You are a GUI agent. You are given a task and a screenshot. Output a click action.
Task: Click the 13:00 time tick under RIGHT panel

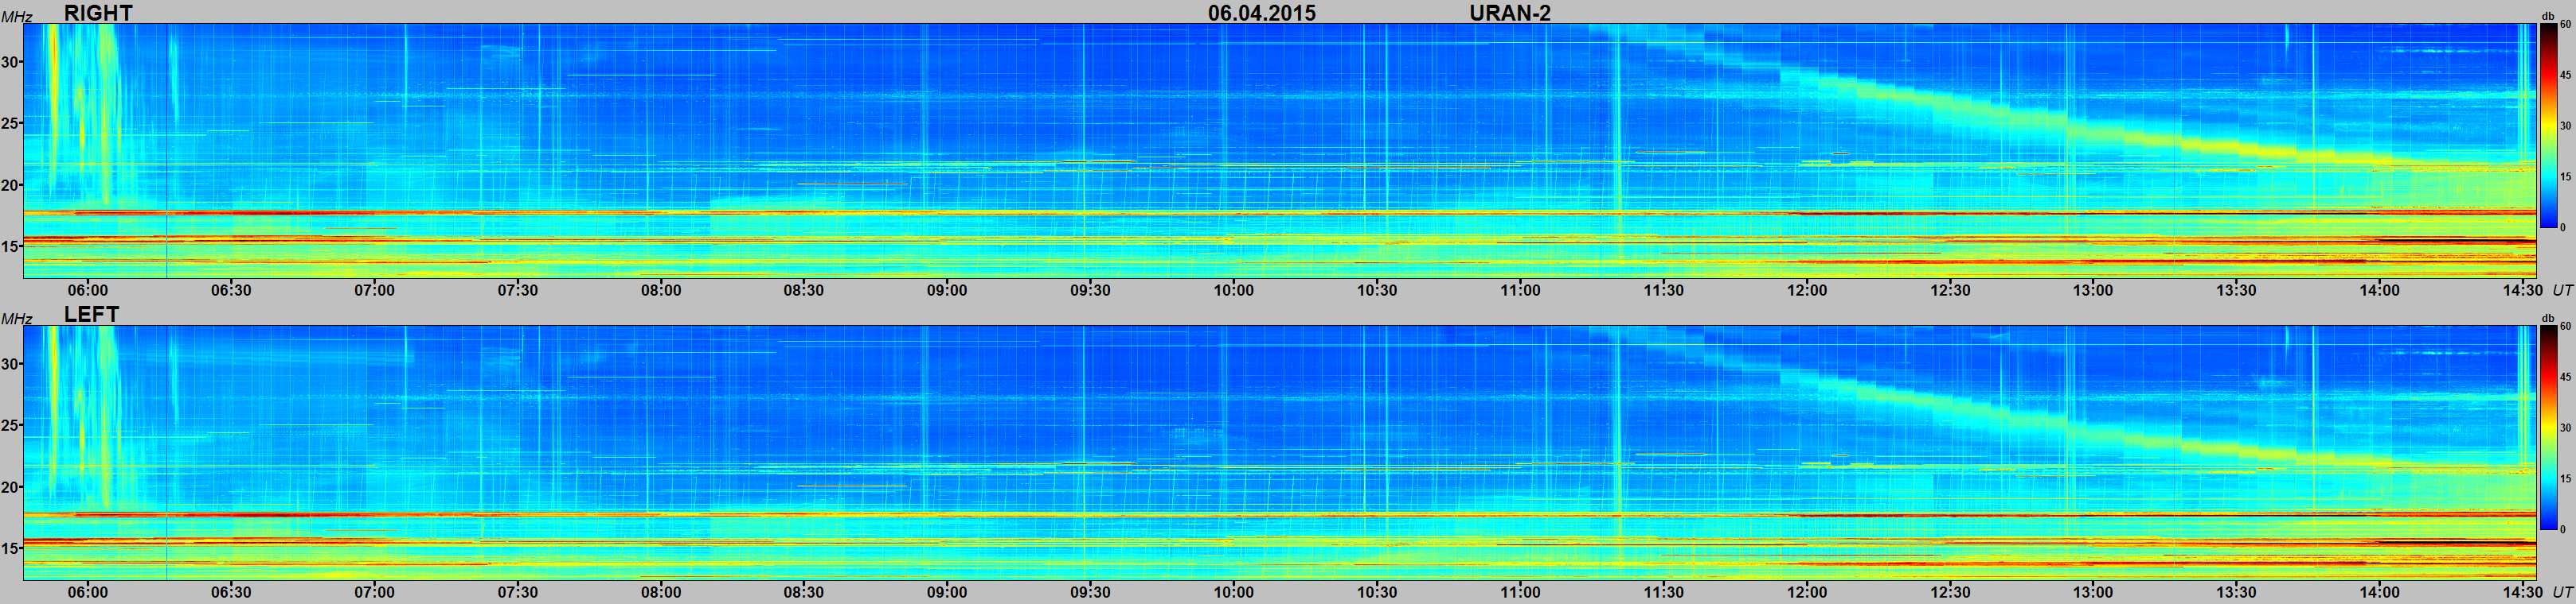click(x=2093, y=291)
